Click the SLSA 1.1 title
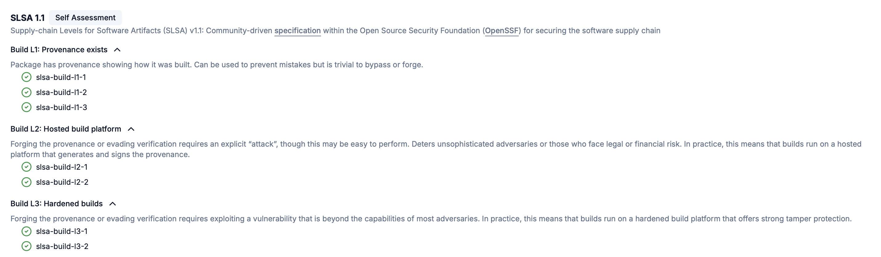 point(27,18)
